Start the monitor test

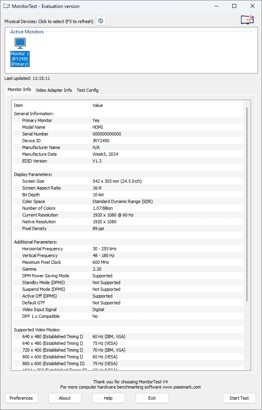239,398
